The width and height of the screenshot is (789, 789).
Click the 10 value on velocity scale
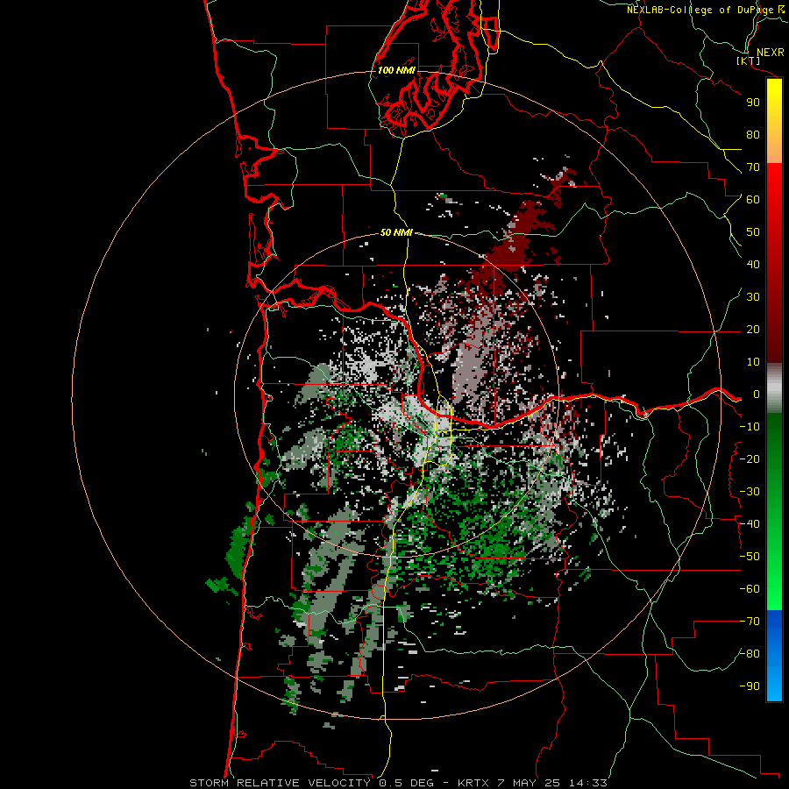pos(753,362)
